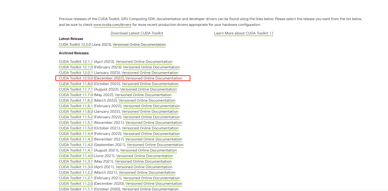This screenshot has width=388, height=191.
Task: Open the CUDA Toolkit 11.5.1 link
Action: click(76, 123)
